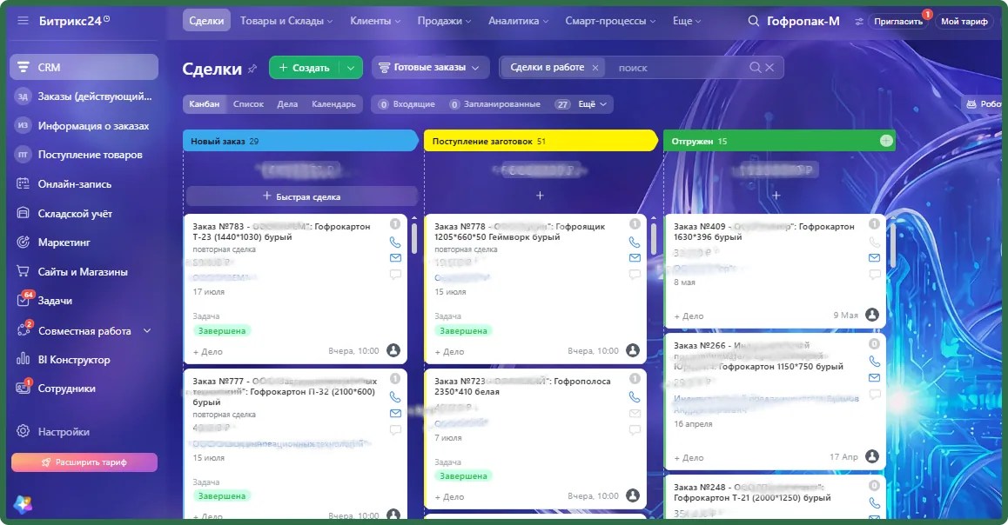Click phone icon on Заказ №266 card

874,362
